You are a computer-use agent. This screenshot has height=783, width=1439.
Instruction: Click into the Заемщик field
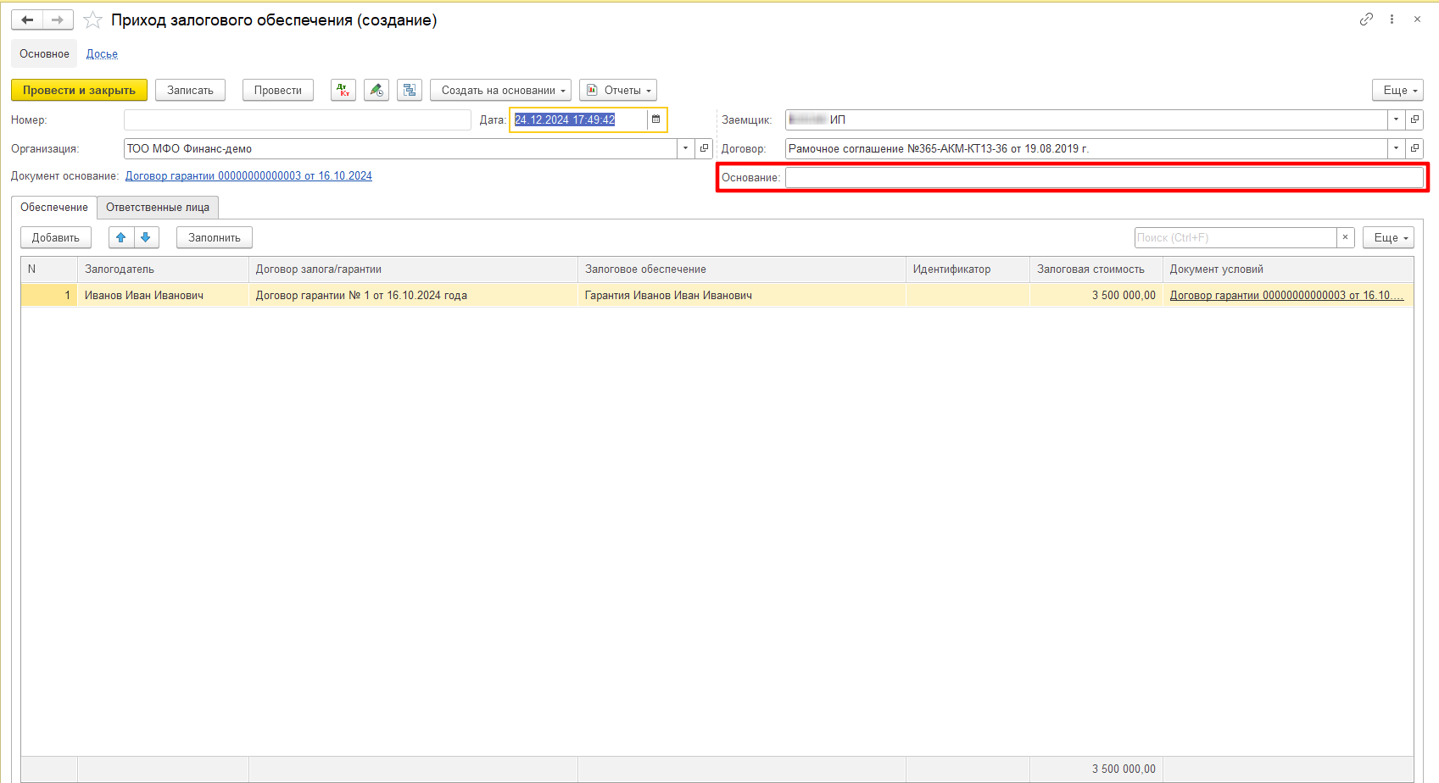(1086, 119)
